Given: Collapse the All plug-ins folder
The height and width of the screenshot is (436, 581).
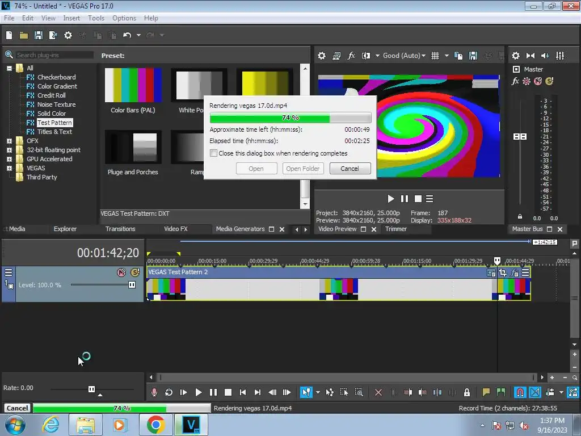Looking at the screenshot, I should click(x=9, y=68).
